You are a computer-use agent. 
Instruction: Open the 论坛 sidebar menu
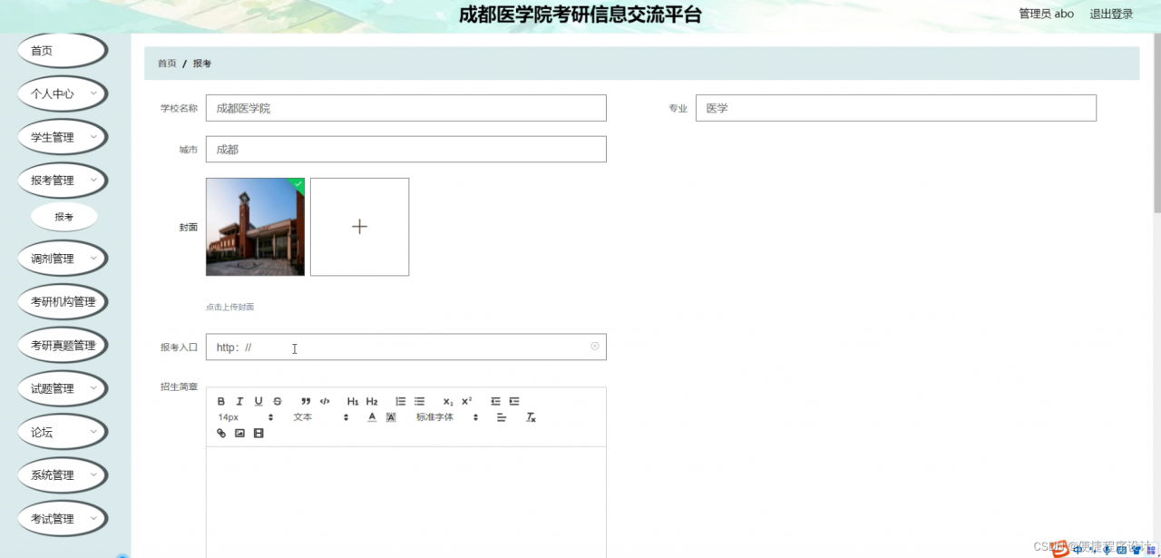[x=62, y=431]
